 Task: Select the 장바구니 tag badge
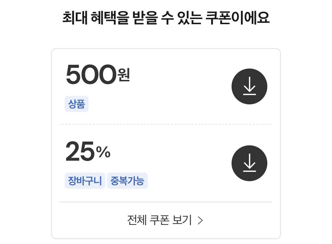click(x=85, y=181)
